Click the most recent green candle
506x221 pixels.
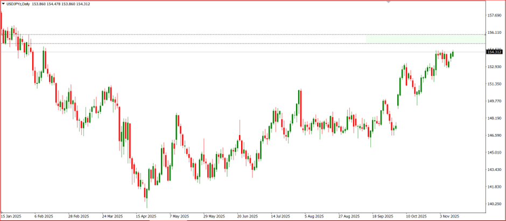point(453,54)
